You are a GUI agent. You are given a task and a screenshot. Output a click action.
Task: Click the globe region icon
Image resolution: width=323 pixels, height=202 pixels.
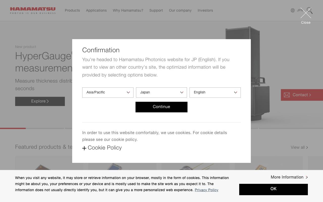(x=293, y=10)
